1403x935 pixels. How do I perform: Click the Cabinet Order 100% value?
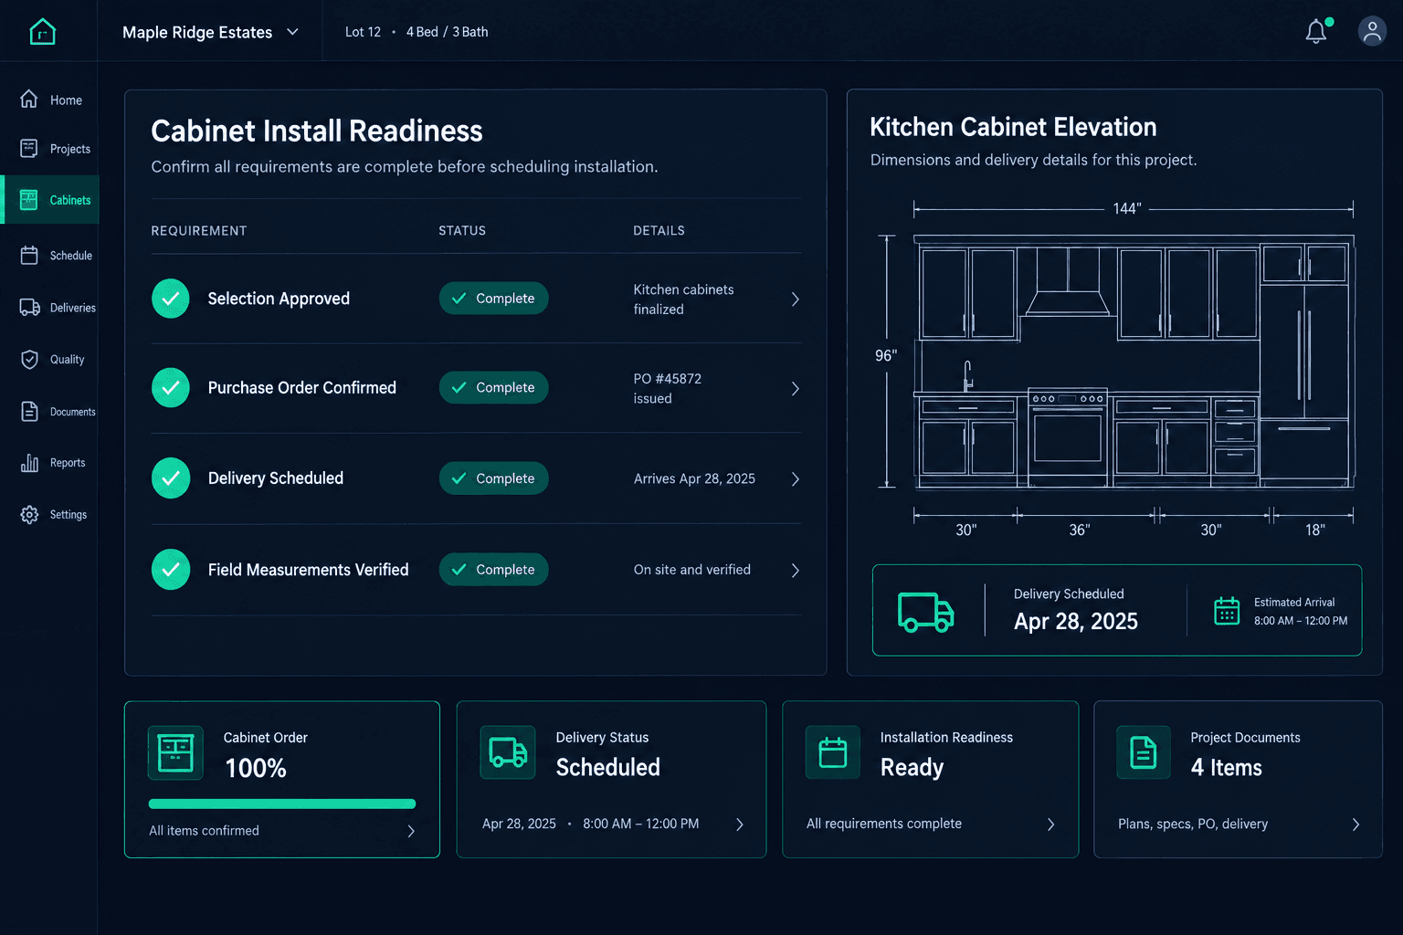[256, 769]
